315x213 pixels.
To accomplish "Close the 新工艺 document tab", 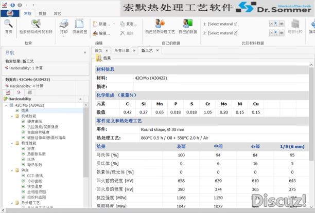I will pos(157,50).
